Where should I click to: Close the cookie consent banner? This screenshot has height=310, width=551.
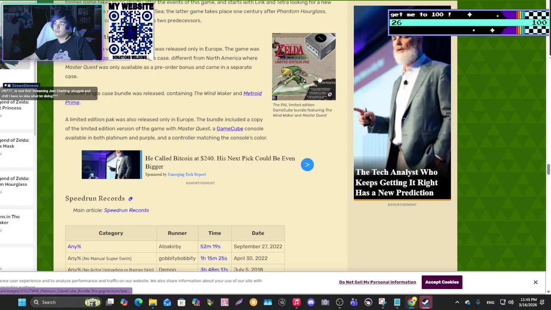tap(536, 282)
